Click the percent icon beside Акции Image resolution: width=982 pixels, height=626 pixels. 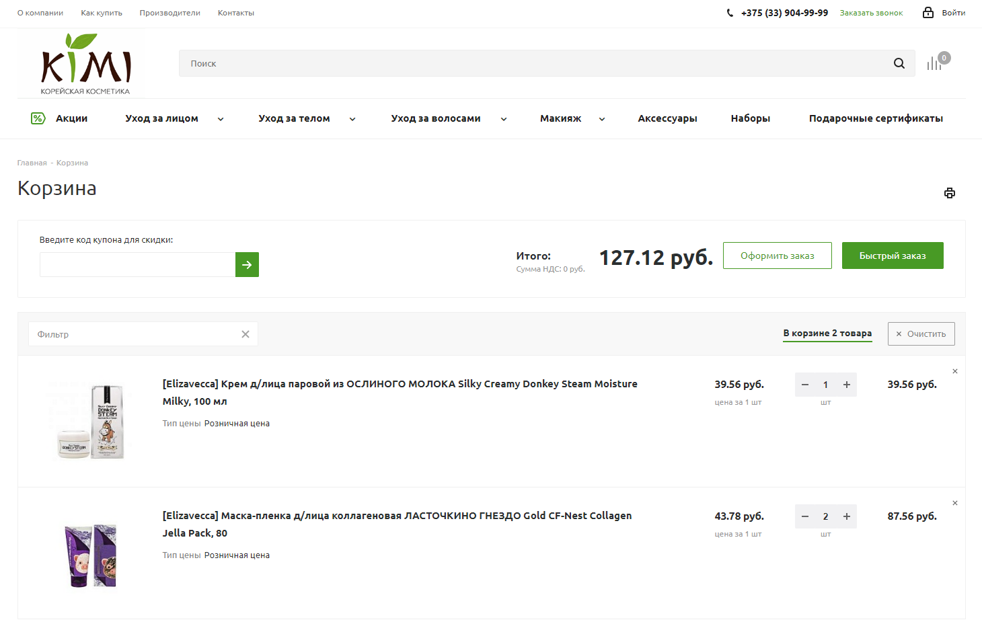point(38,118)
